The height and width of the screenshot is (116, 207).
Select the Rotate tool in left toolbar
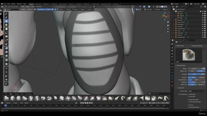pyautogui.click(x=6, y=72)
